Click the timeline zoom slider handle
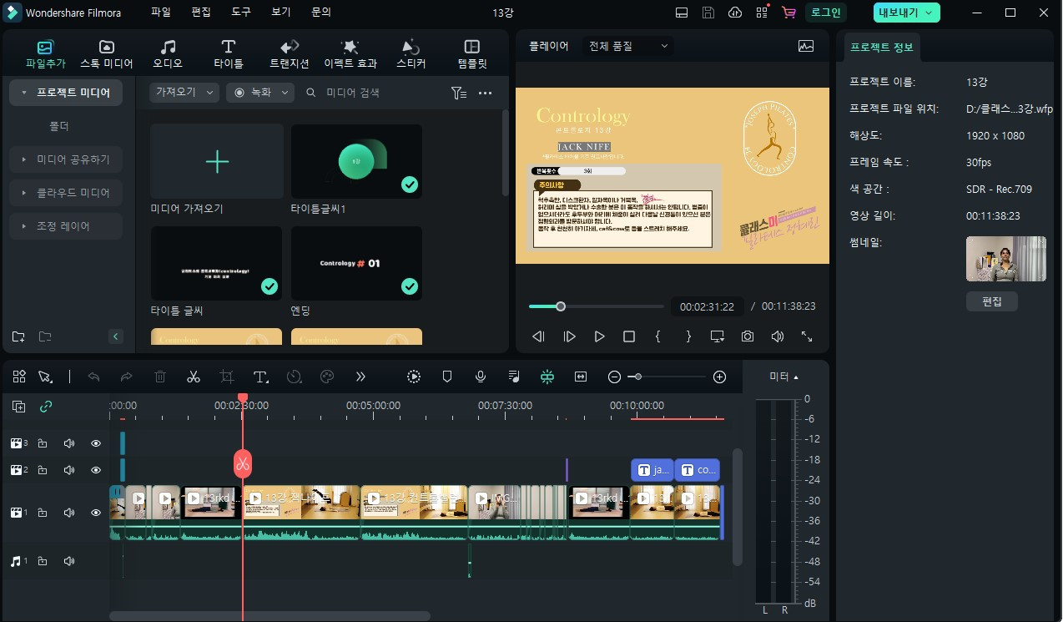This screenshot has height=622, width=1063. coord(638,377)
